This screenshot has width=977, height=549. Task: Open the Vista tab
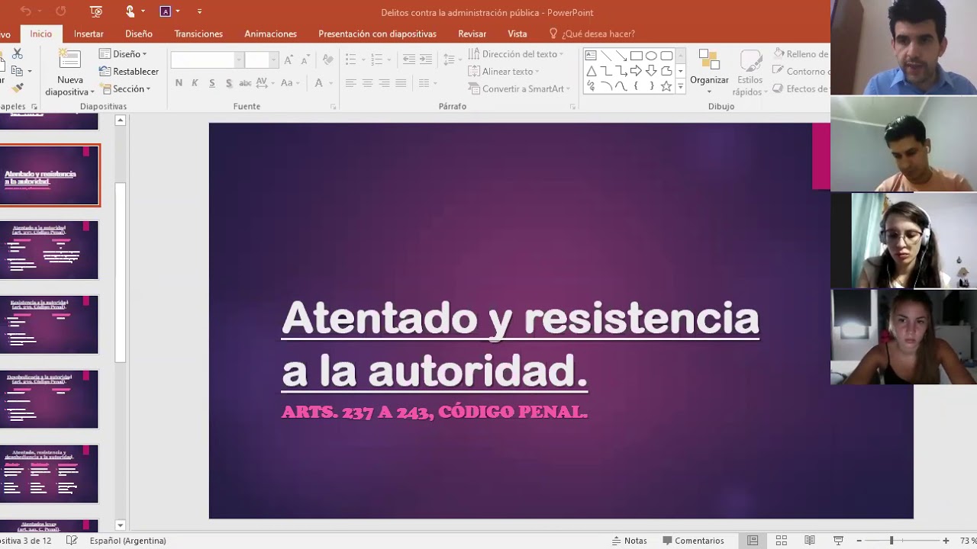tap(518, 34)
